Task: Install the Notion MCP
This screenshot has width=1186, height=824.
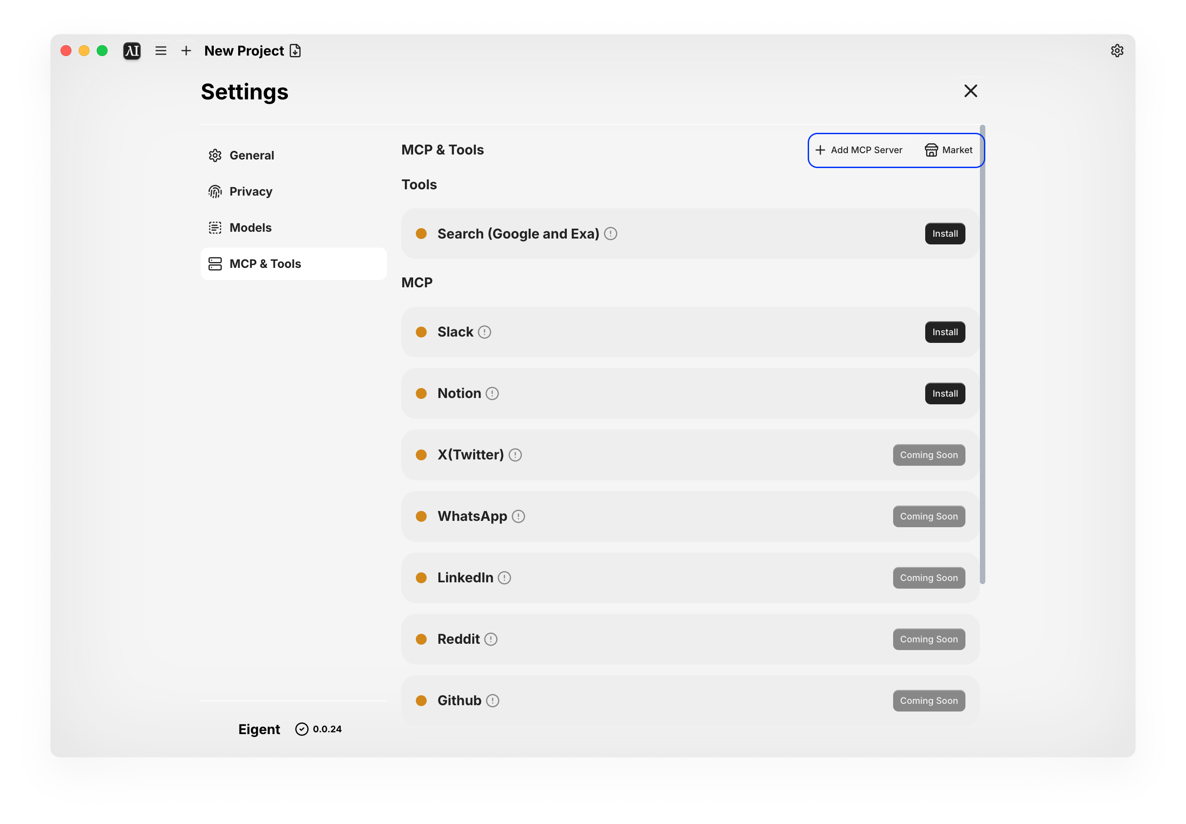Action: 945,393
